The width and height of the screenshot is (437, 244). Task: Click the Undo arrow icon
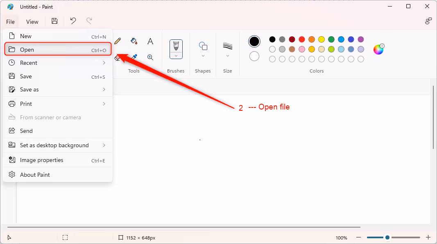coord(73,21)
